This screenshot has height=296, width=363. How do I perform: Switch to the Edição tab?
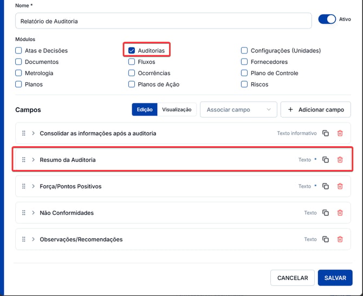[x=145, y=110]
